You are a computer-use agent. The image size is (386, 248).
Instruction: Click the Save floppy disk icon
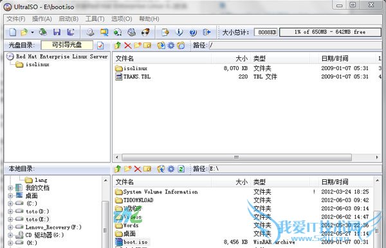coord(57,32)
